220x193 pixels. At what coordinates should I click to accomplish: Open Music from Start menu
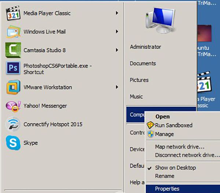[136, 96]
